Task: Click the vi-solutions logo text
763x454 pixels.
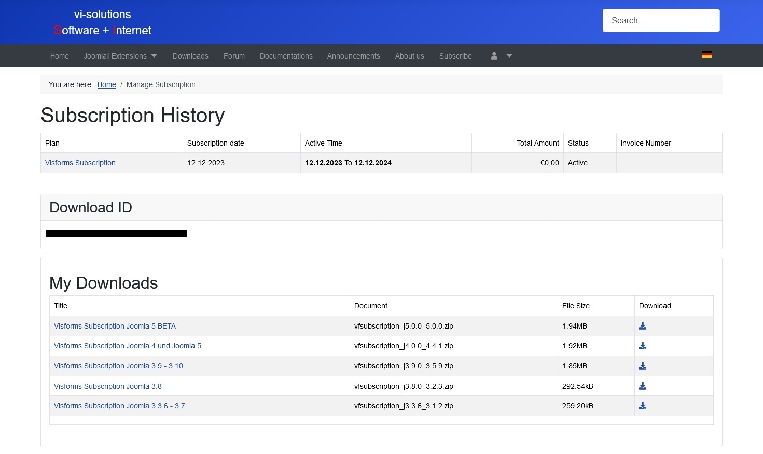Action: (102, 22)
